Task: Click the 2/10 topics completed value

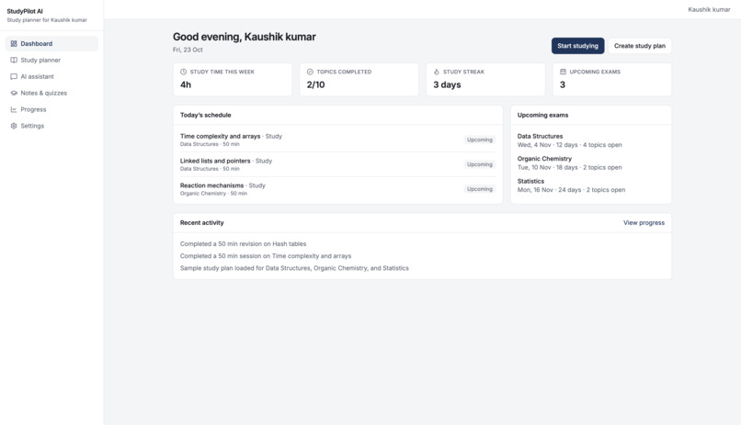Action: pyautogui.click(x=315, y=84)
